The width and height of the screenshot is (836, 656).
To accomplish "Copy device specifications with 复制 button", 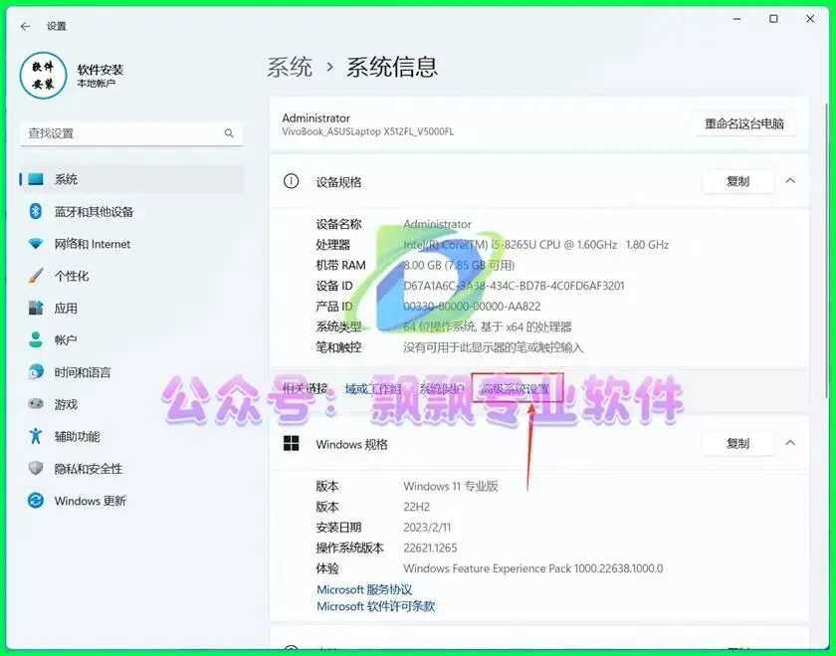I will 737,181.
